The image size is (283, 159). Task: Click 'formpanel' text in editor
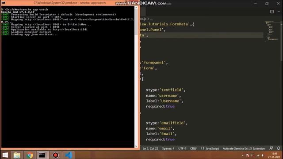[154, 63]
